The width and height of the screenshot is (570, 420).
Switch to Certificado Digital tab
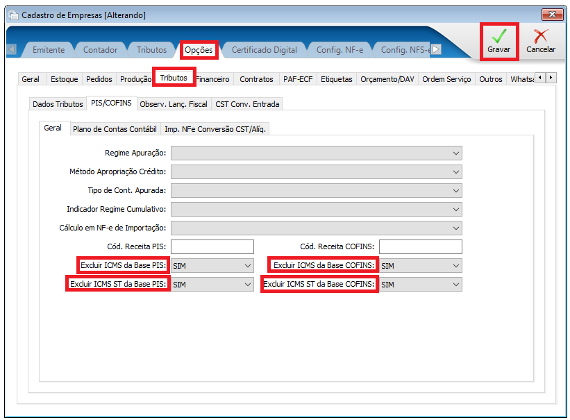264,50
